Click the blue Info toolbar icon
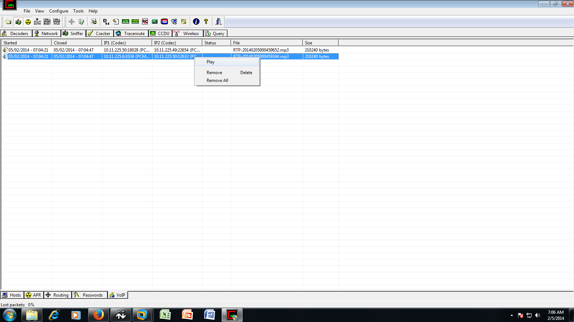Image resolution: width=574 pixels, height=322 pixels. 196,21
